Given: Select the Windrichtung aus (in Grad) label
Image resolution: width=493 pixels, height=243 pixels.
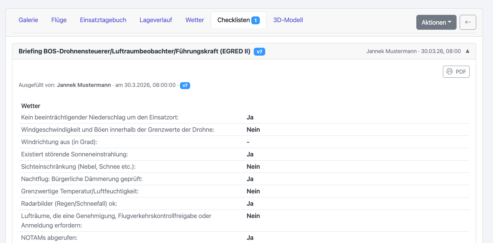Looking at the screenshot, I should (59, 142).
